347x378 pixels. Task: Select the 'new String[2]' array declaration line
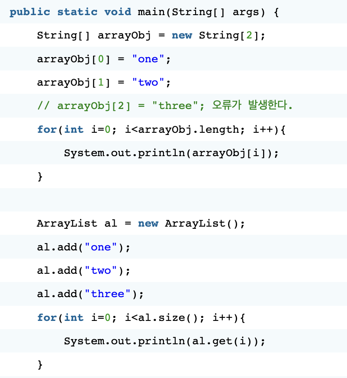coord(151,35)
